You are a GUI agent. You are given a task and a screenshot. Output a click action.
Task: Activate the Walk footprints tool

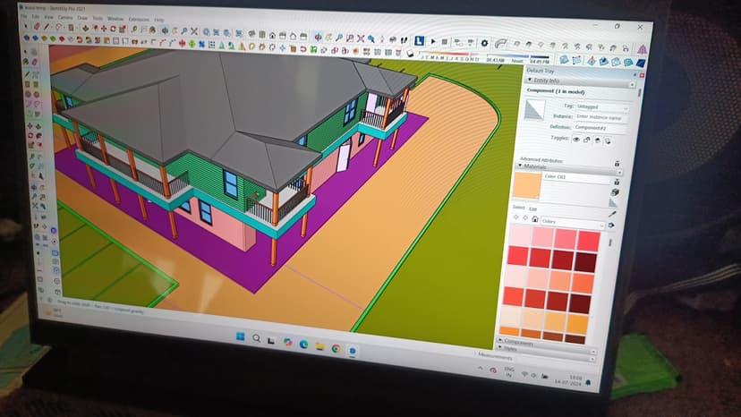point(404,39)
